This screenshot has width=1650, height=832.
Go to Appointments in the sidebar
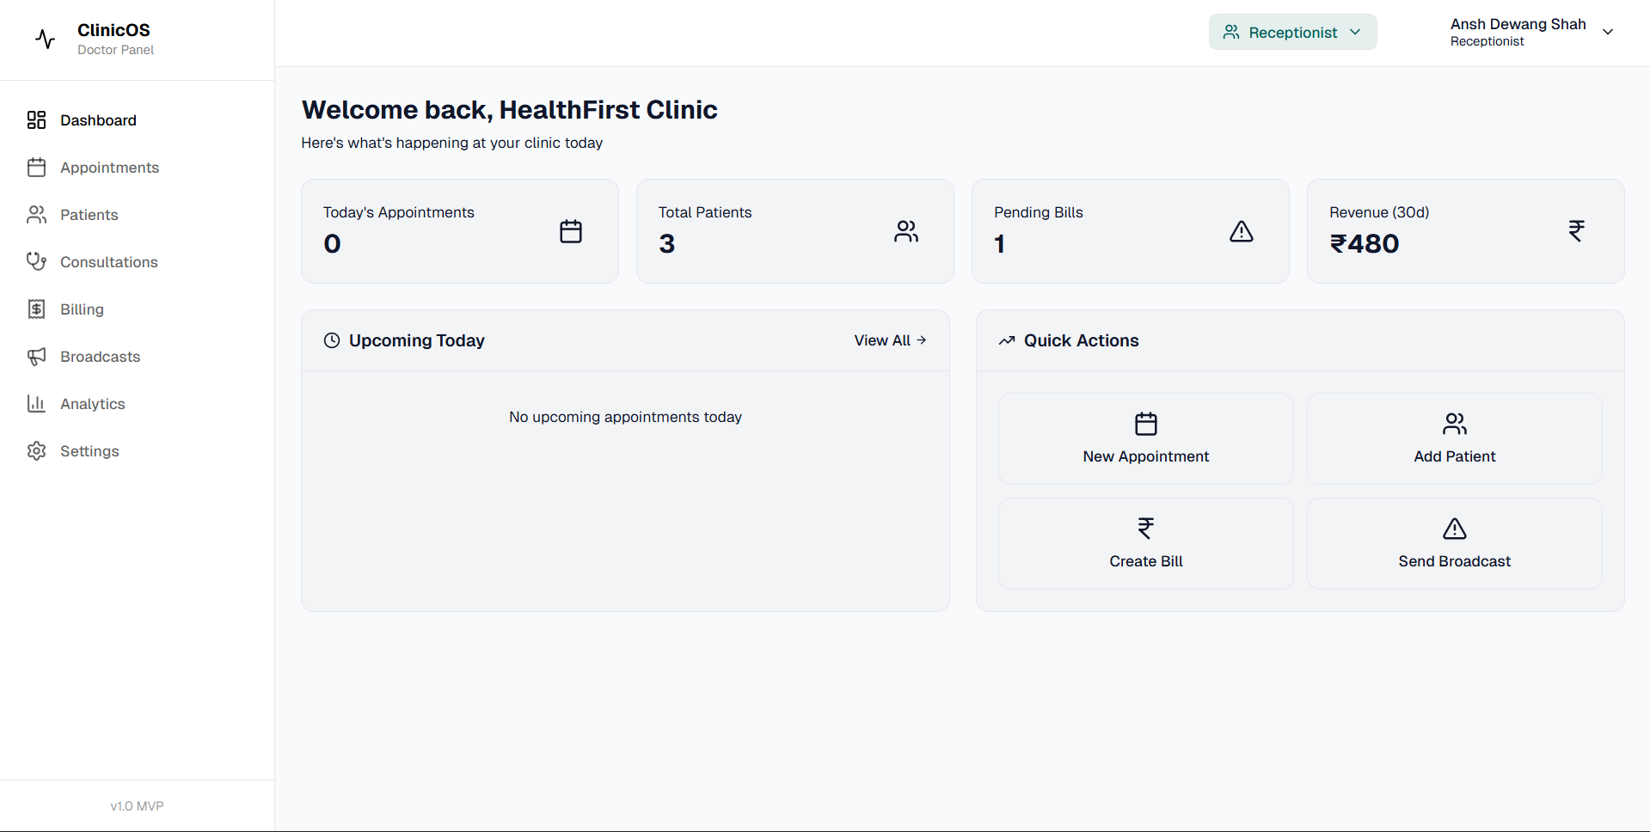pos(109,168)
